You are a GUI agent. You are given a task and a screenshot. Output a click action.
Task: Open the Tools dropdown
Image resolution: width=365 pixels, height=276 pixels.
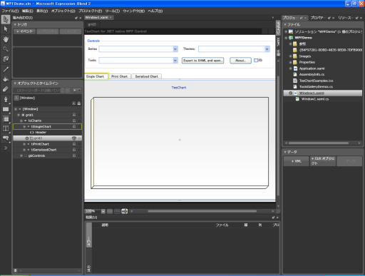(175, 61)
